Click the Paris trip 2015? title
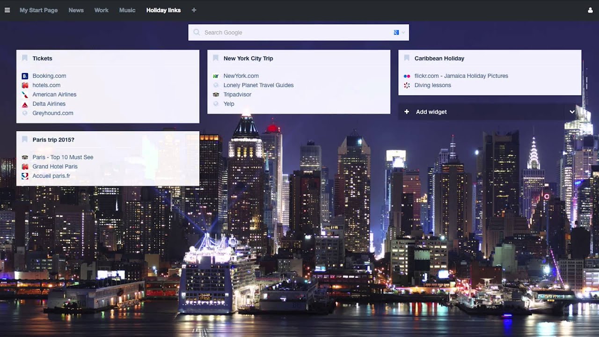This screenshot has width=599, height=337. click(x=53, y=140)
